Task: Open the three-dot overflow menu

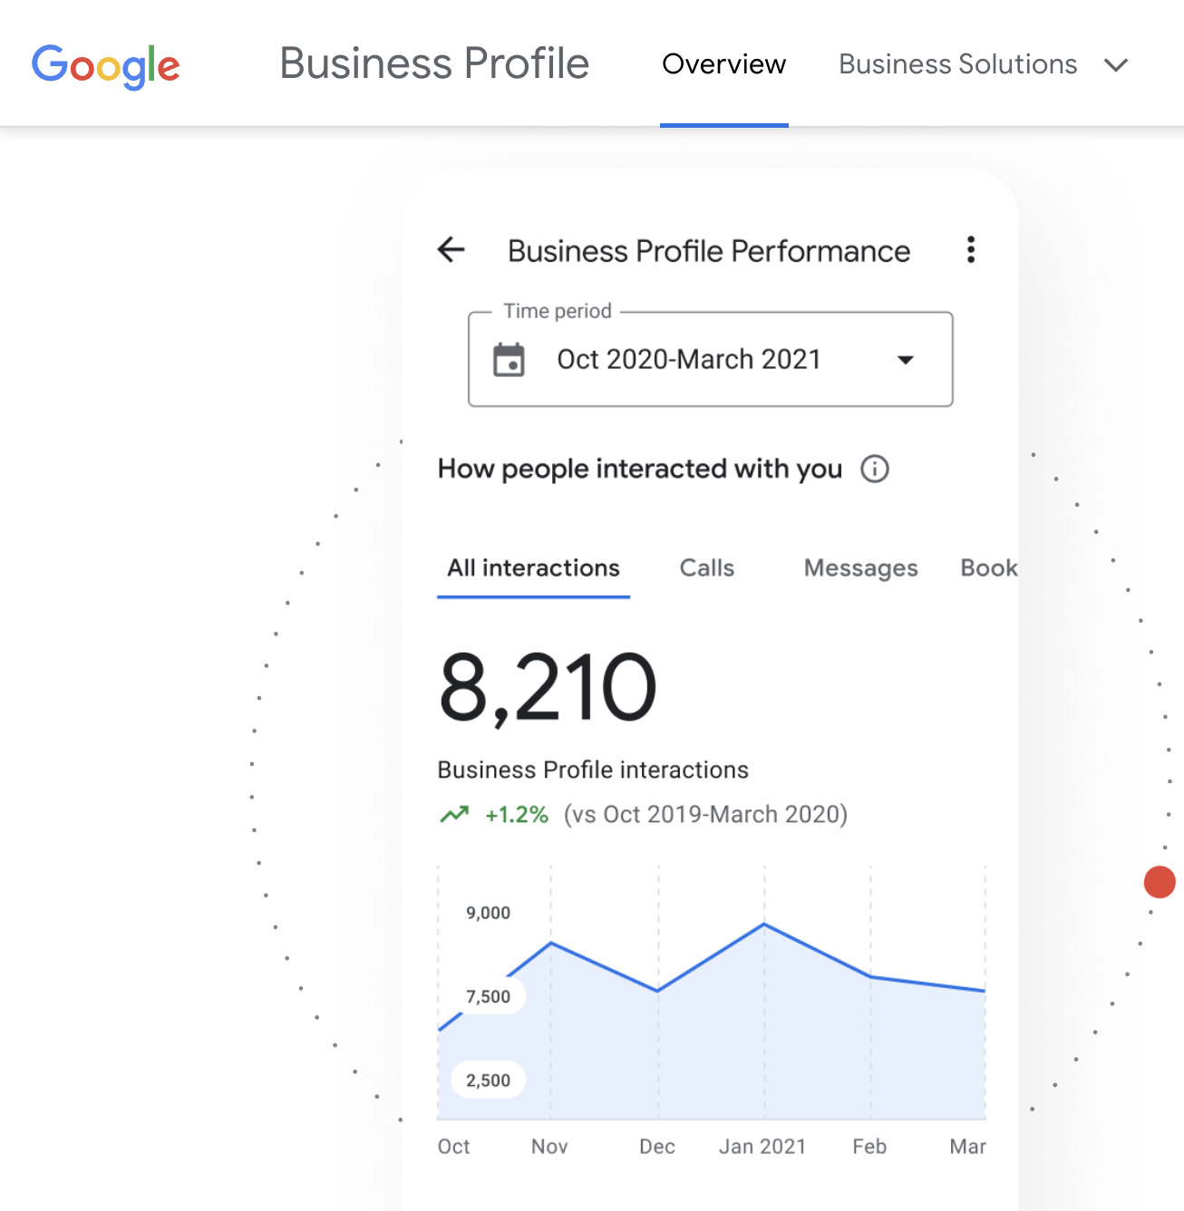Action: (970, 250)
